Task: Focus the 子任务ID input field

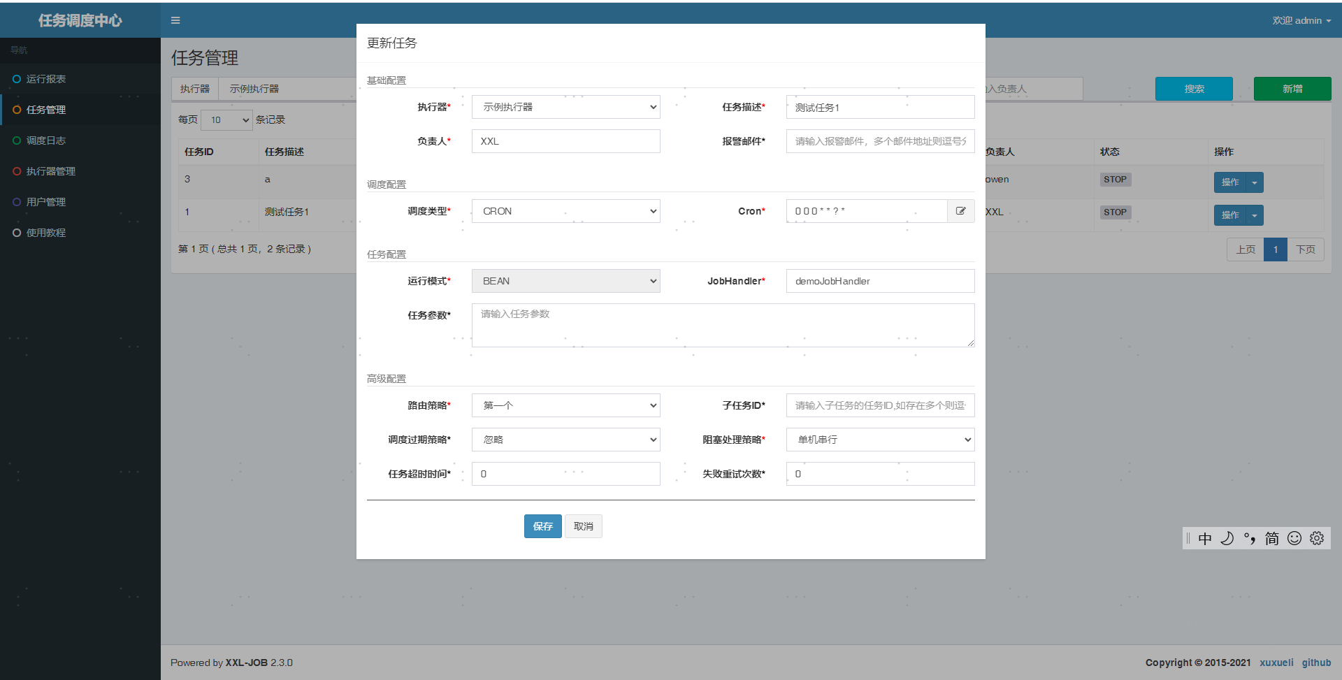Action: pyautogui.click(x=881, y=405)
